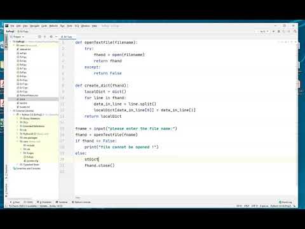
Task: Open the run configuration dropdown
Action: click(264, 31)
